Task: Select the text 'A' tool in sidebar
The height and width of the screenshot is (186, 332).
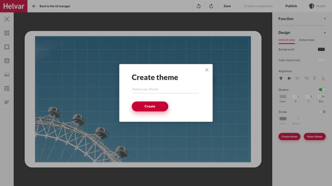Action: click(x=7, y=61)
